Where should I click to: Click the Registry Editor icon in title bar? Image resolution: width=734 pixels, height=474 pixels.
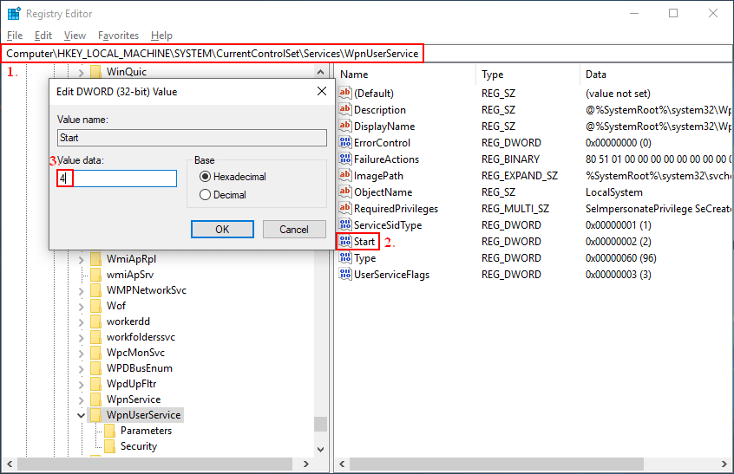point(13,14)
